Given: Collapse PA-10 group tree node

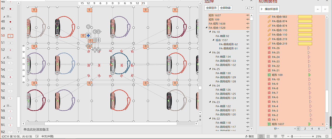Looking at the screenshot, I should tap(210, 32).
